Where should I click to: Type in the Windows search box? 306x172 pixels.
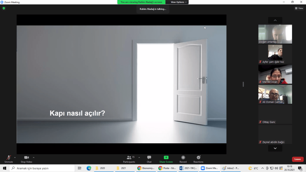pos(42,168)
